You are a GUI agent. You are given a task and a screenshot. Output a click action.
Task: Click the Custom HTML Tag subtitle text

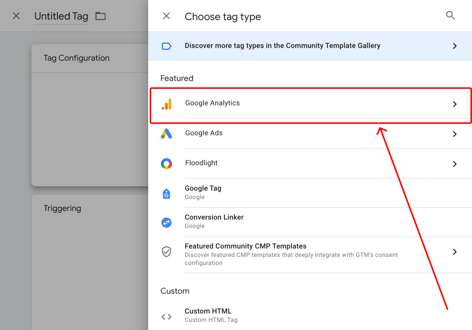(211, 320)
